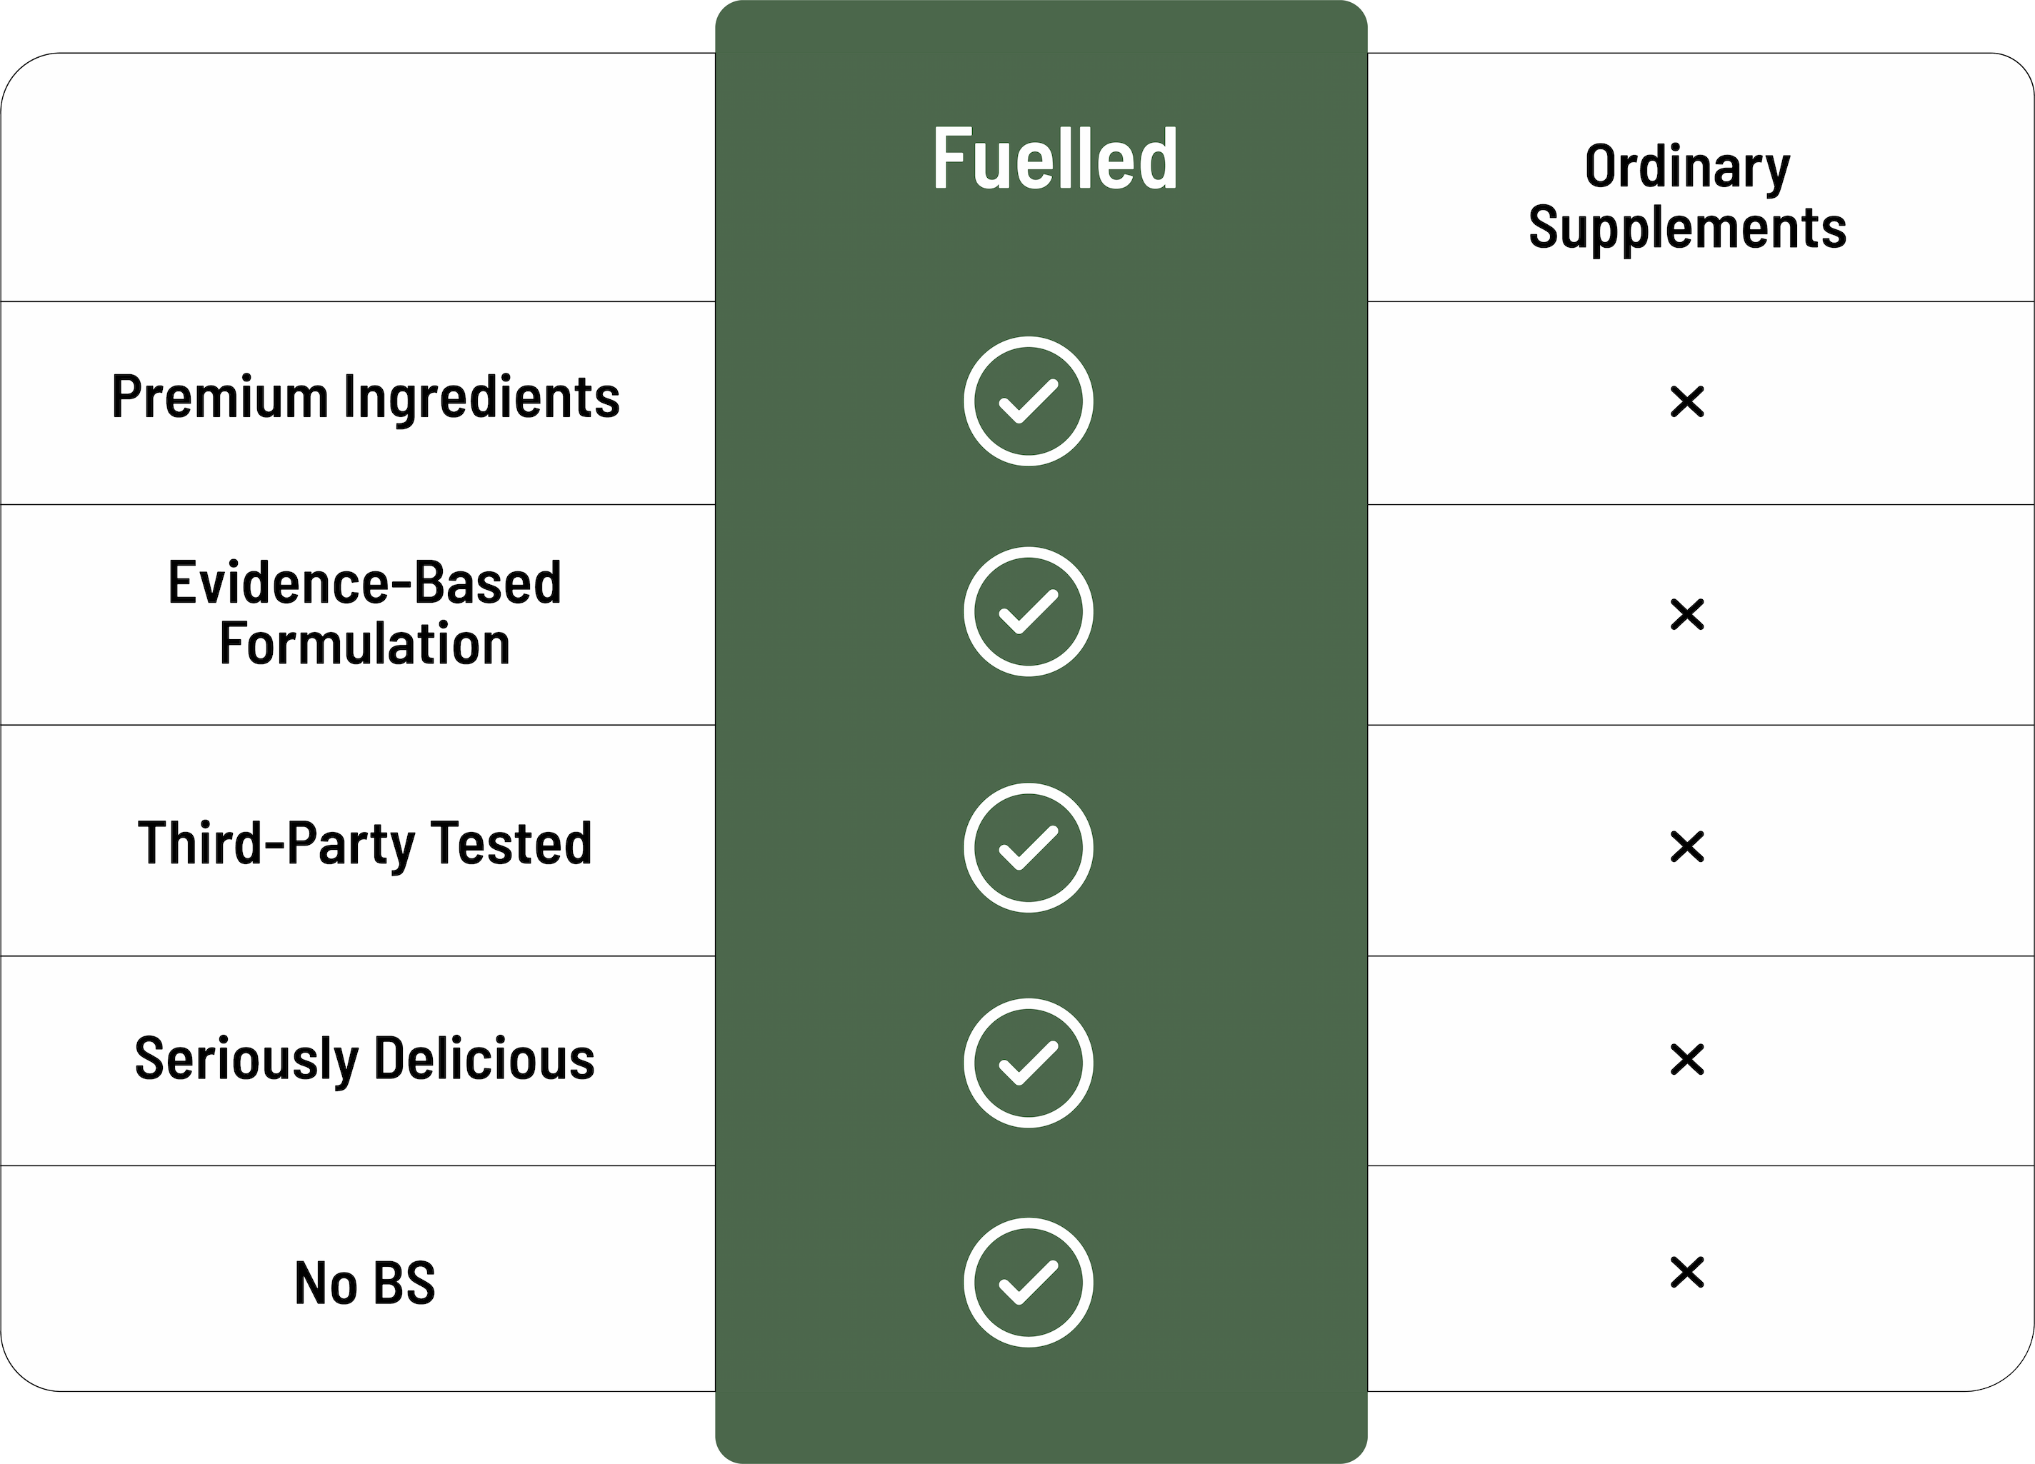The image size is (2035, 1464).
Task: Click the No BS row label
Action: (365, 1283)
